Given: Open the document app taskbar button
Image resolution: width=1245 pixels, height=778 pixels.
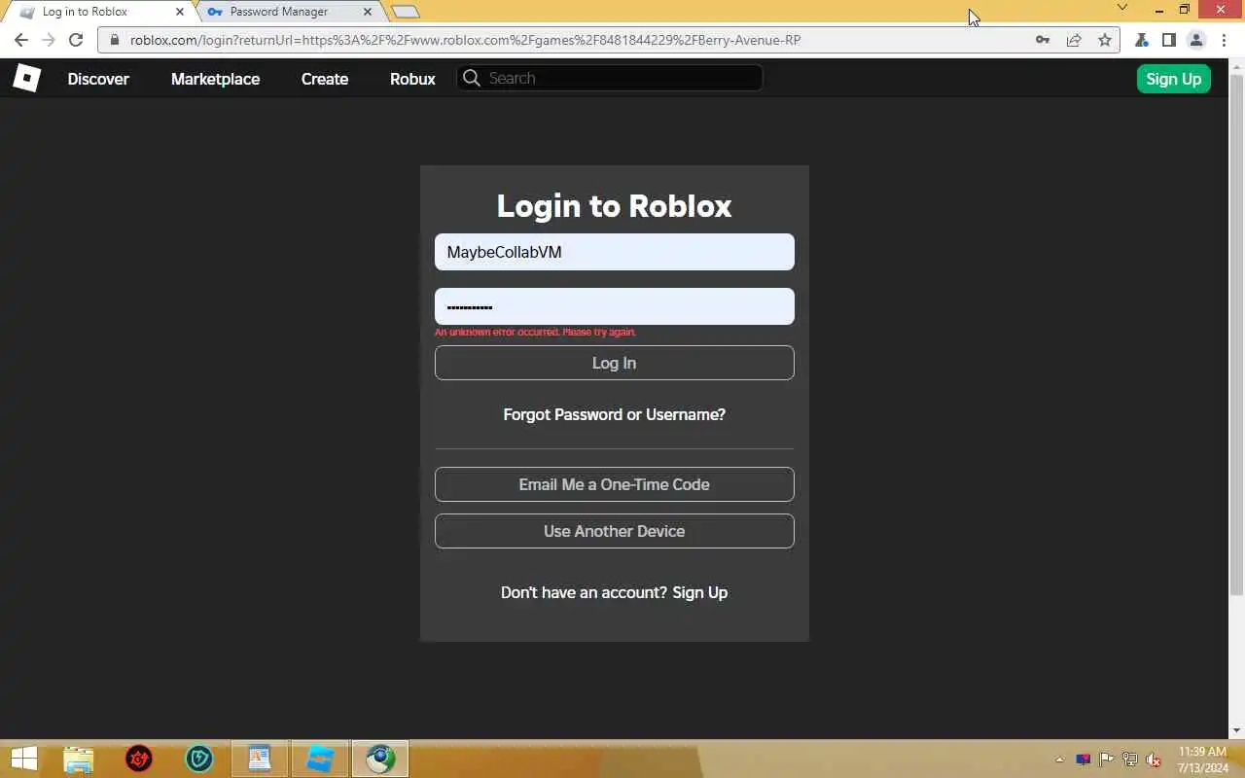Looking at the screenshot, I should pos(260,759).
